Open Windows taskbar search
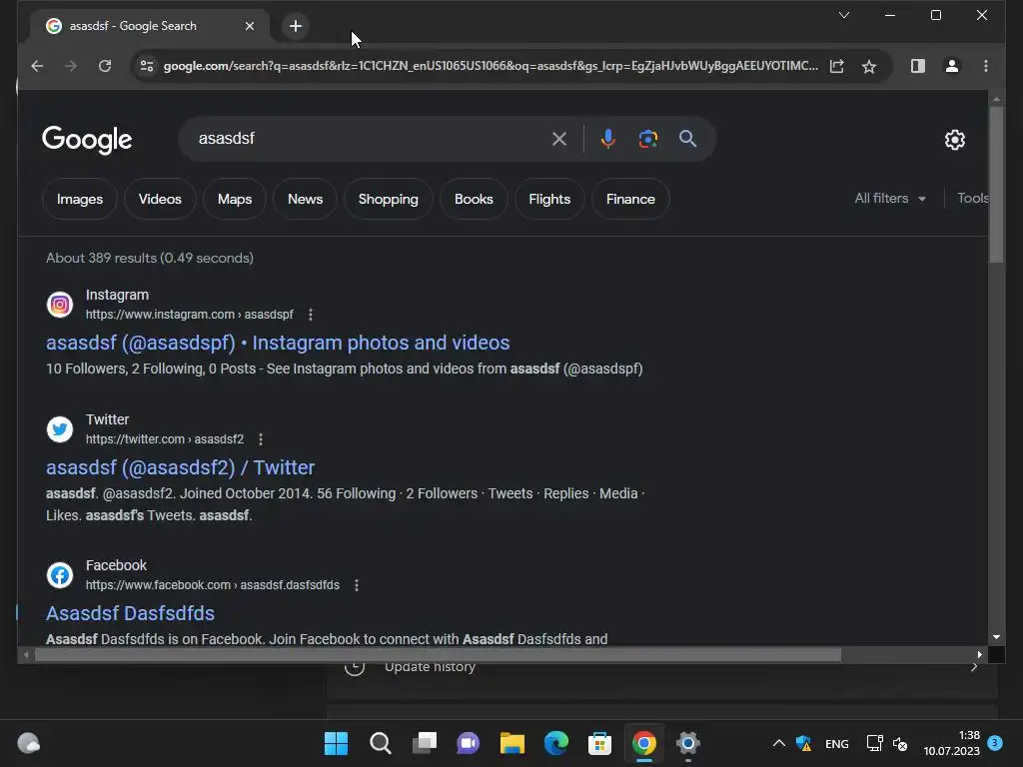The width and height of the screenshot is (1023, 767). click(381, 743)
